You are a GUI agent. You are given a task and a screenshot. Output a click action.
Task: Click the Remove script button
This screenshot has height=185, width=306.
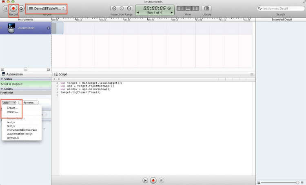click(29, 103)
